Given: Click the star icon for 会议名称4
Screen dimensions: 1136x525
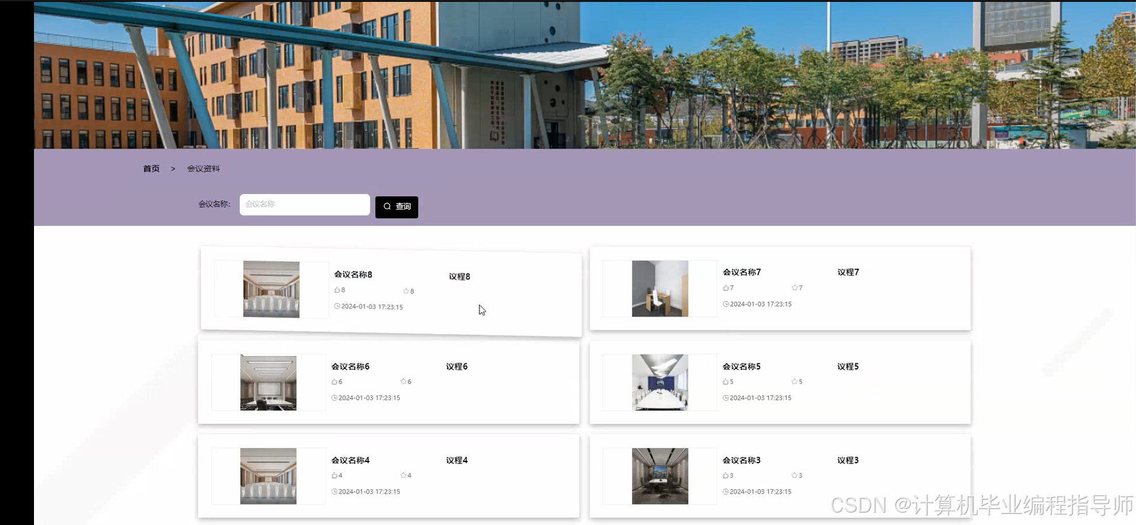Looking at the screenshot, I should (x=403, y=476).
